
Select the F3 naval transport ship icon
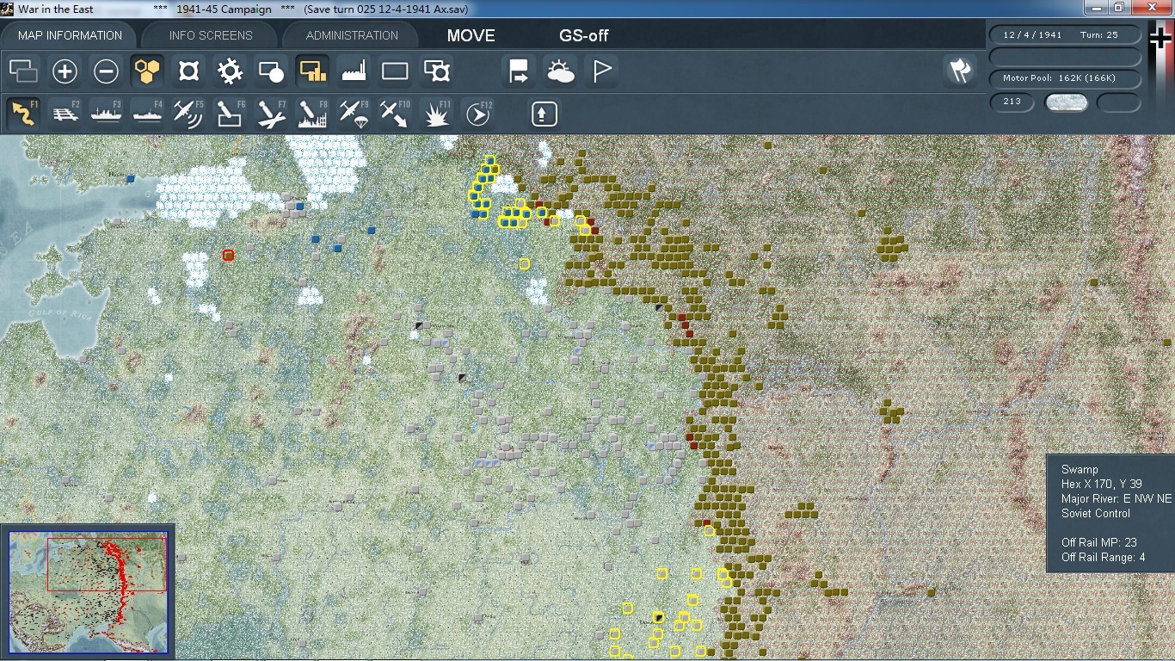106,114
